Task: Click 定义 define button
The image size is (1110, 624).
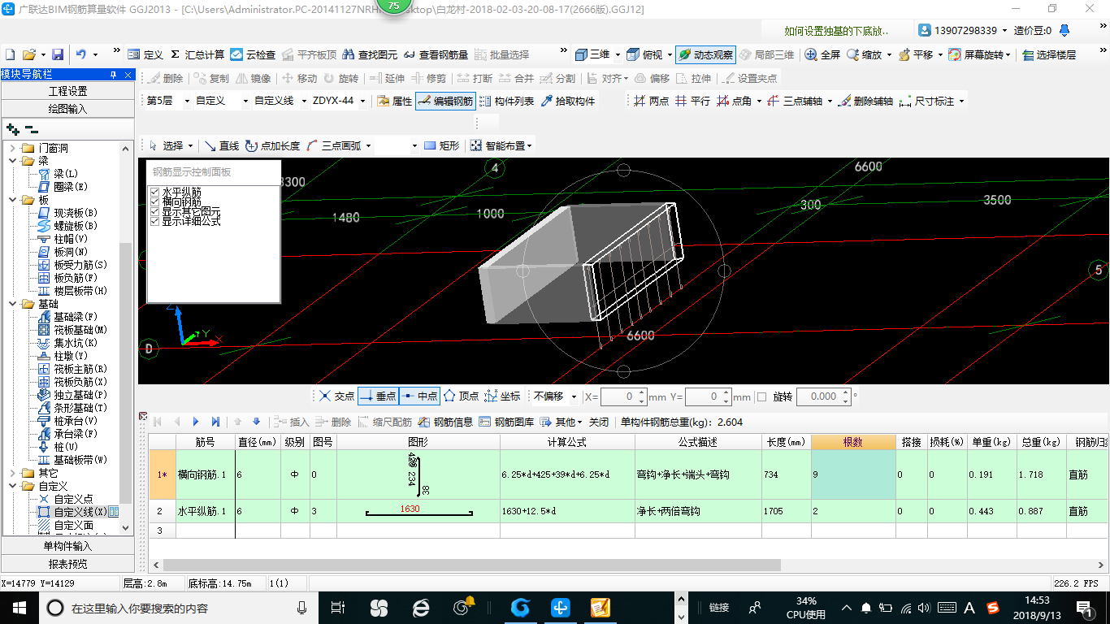Action: tap(145, 54)
